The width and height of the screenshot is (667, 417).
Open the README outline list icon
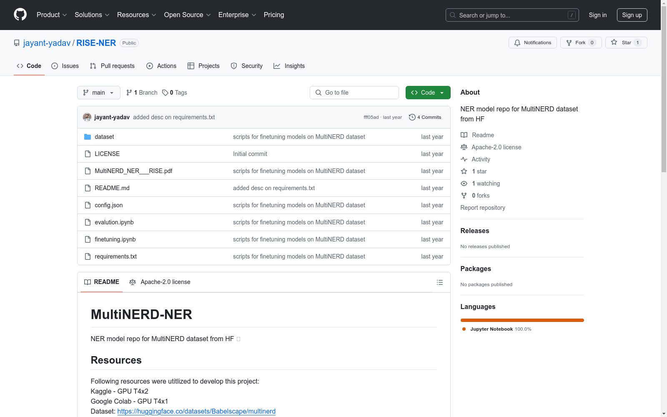(x=439, y=282)
